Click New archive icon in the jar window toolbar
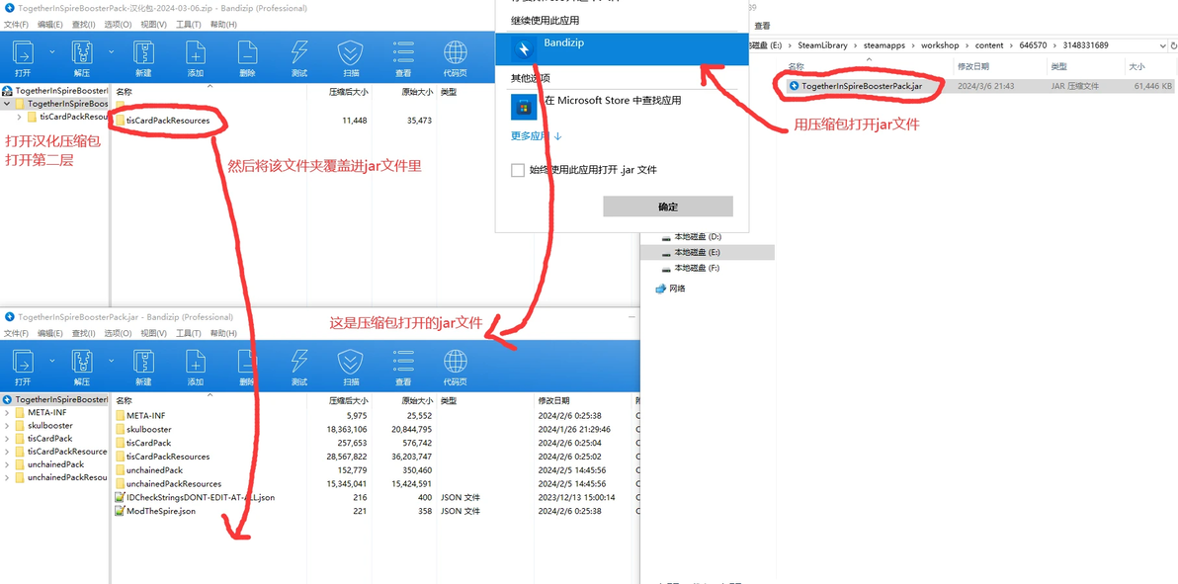This screenshot has height=584, width=1178. 143,362
